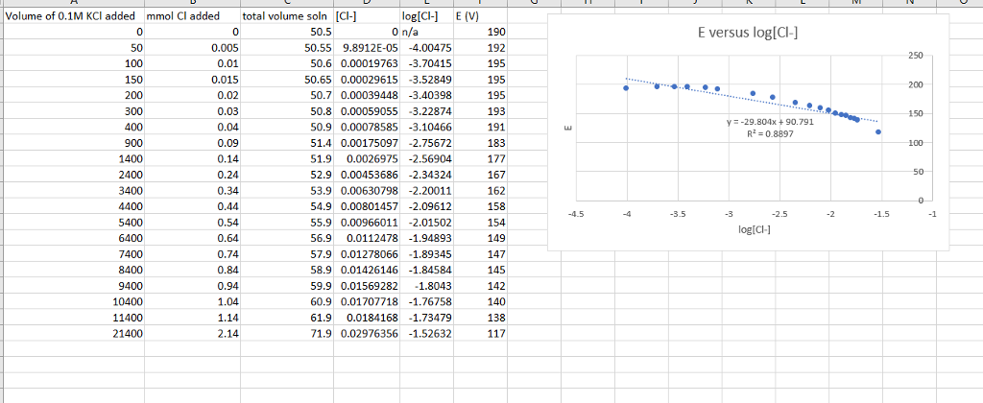
Task: Select the total volume cell 56.9
Action: tap(286, 239)
